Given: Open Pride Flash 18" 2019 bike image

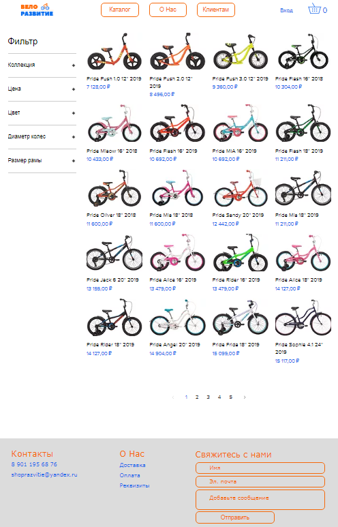Looking at the screenshot, I should pos(303,123).
